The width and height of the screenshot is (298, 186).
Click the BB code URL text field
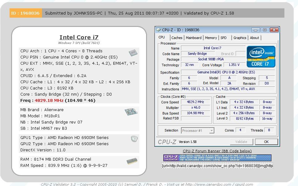[217, 166]
